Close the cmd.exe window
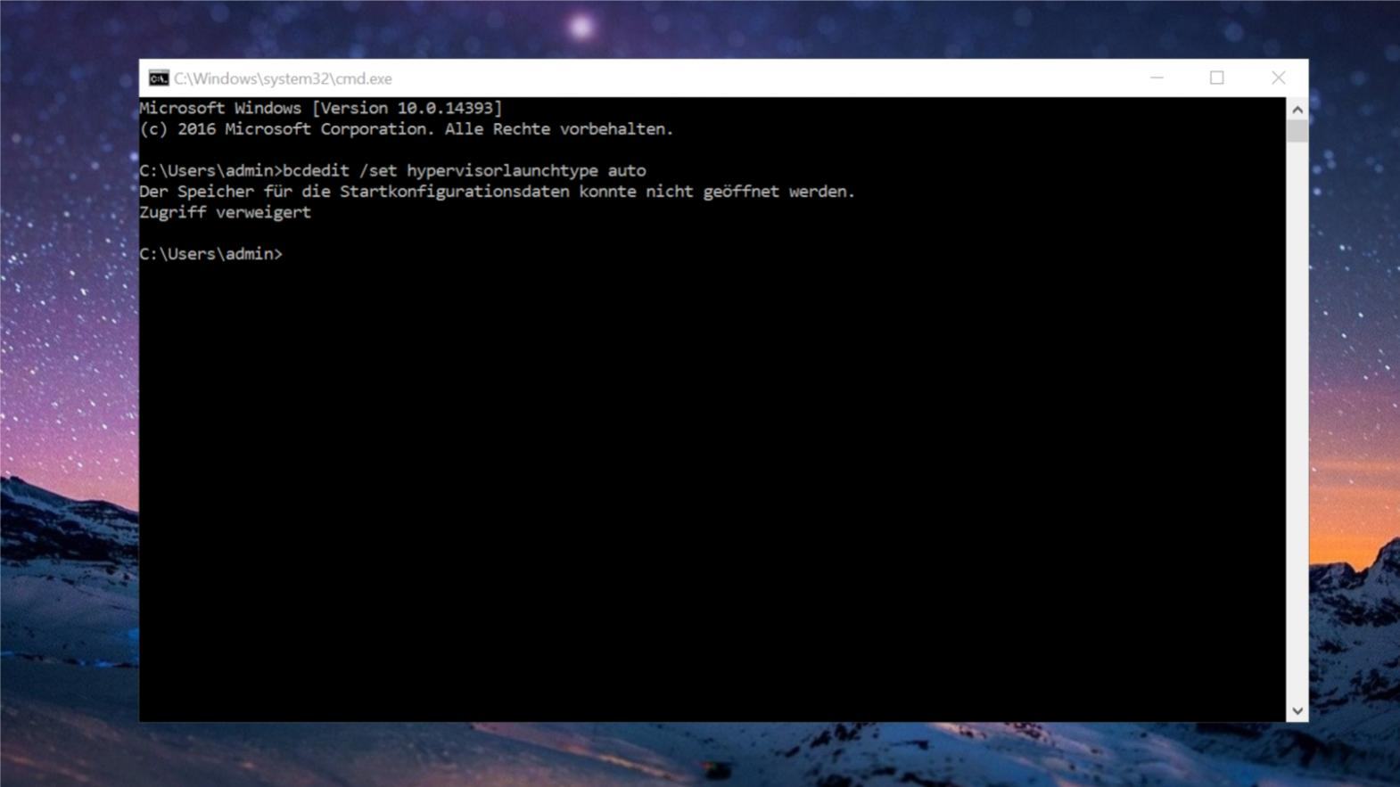Screen dimensions: 1400x787 (1278, 78)
